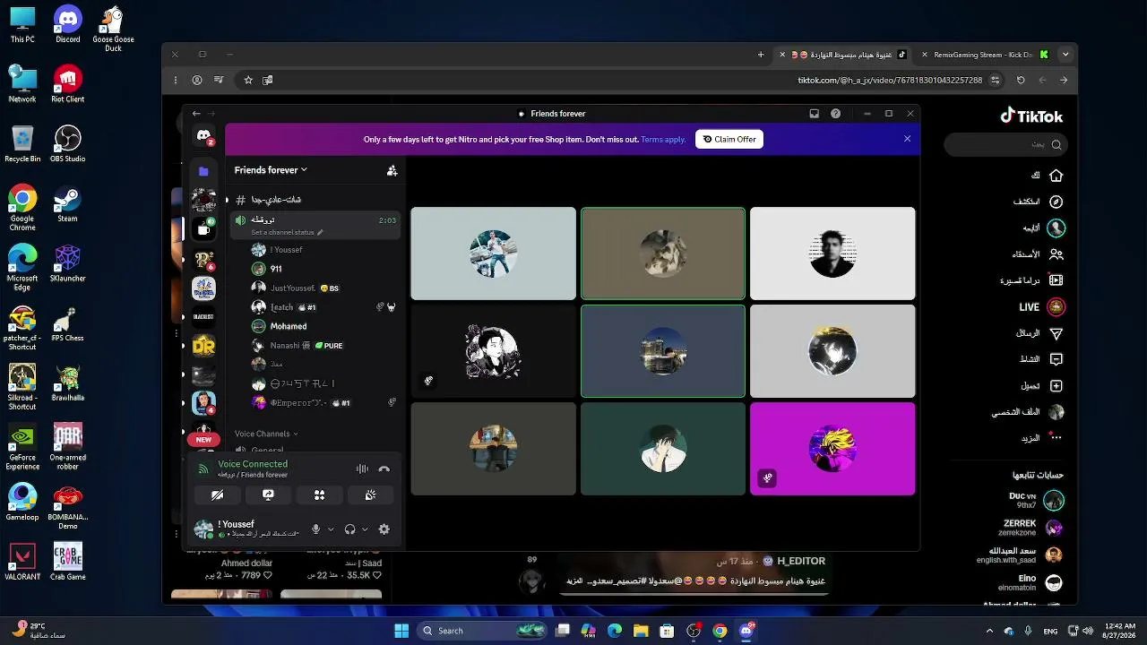Open Chrome three-dot menu
Screen dimensions: 1147x645
pyautogui.click(x=176, y=80)
